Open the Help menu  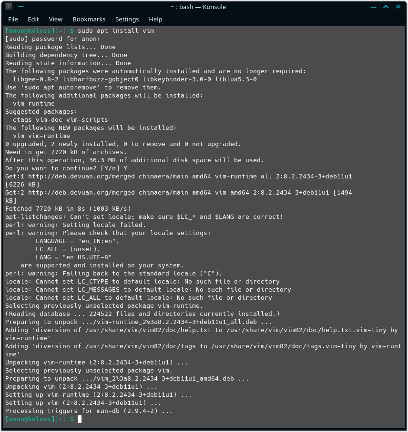155,20
